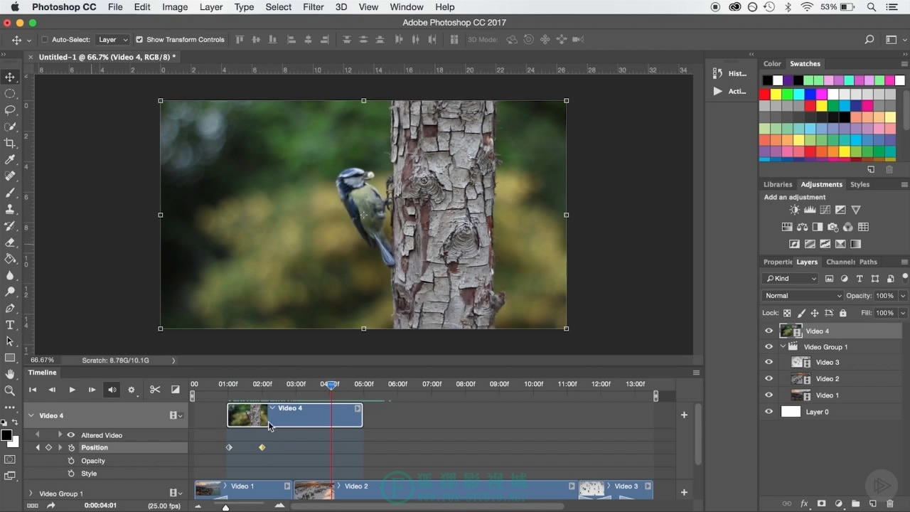Hide the Layer 0 layer
Viewport: 910px width, 512px height.
point(769,412)
